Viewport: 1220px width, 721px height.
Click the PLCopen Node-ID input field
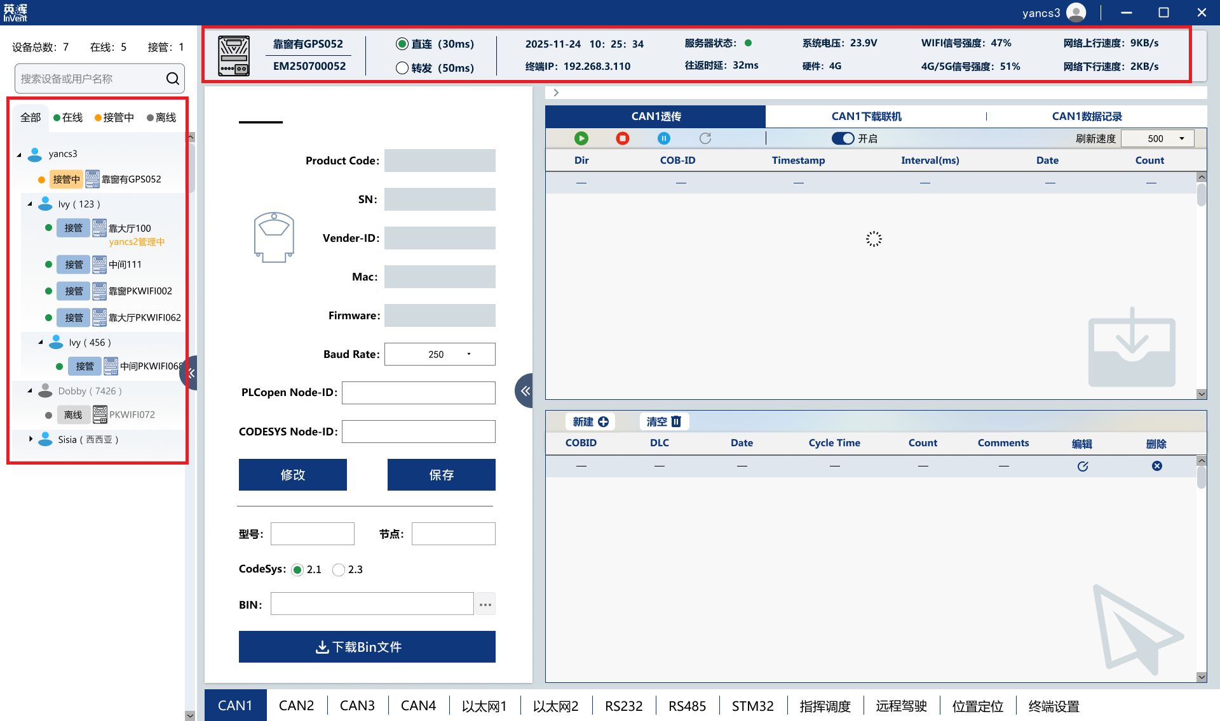pos(418,393)
